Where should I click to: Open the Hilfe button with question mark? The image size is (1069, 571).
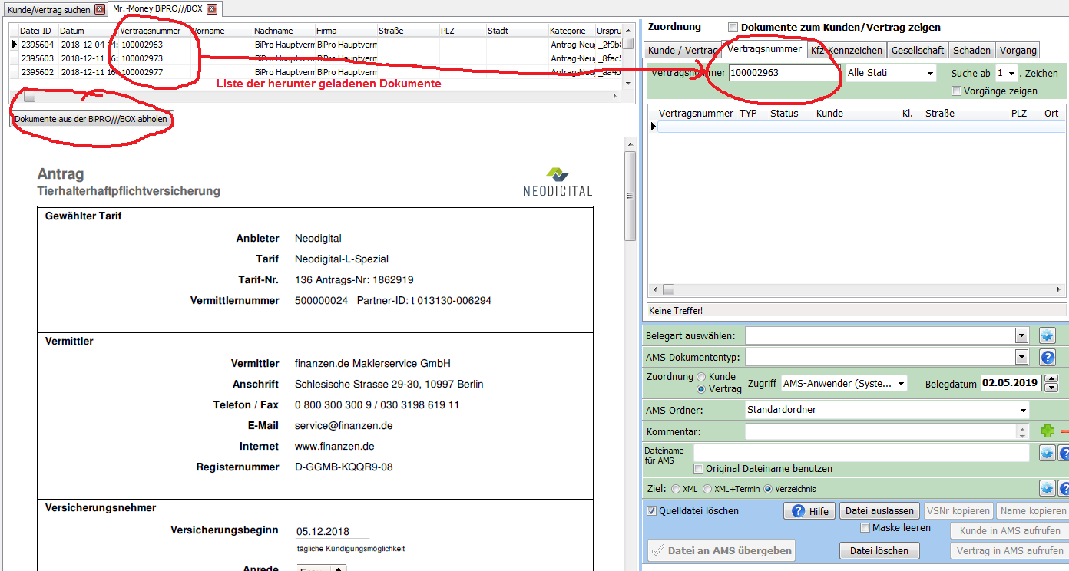pos(809,511)
